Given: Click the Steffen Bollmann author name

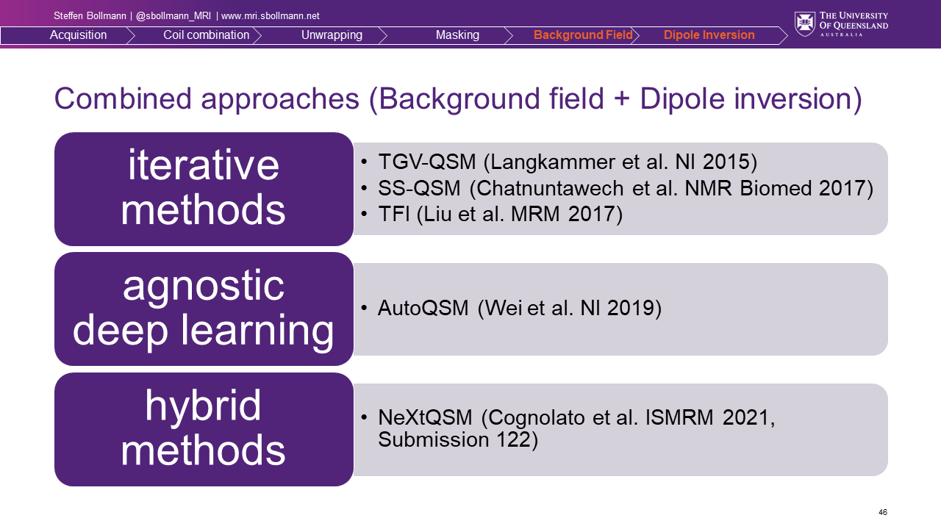Looking at the screenshot, I should click(x=90, y=16).
